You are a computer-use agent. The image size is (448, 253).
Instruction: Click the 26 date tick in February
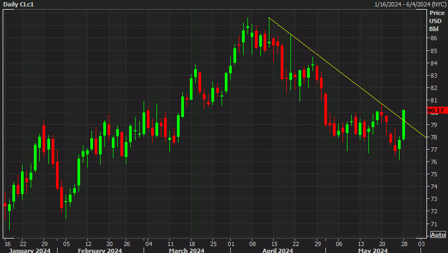pyautogui.click(x=126, y=244)
